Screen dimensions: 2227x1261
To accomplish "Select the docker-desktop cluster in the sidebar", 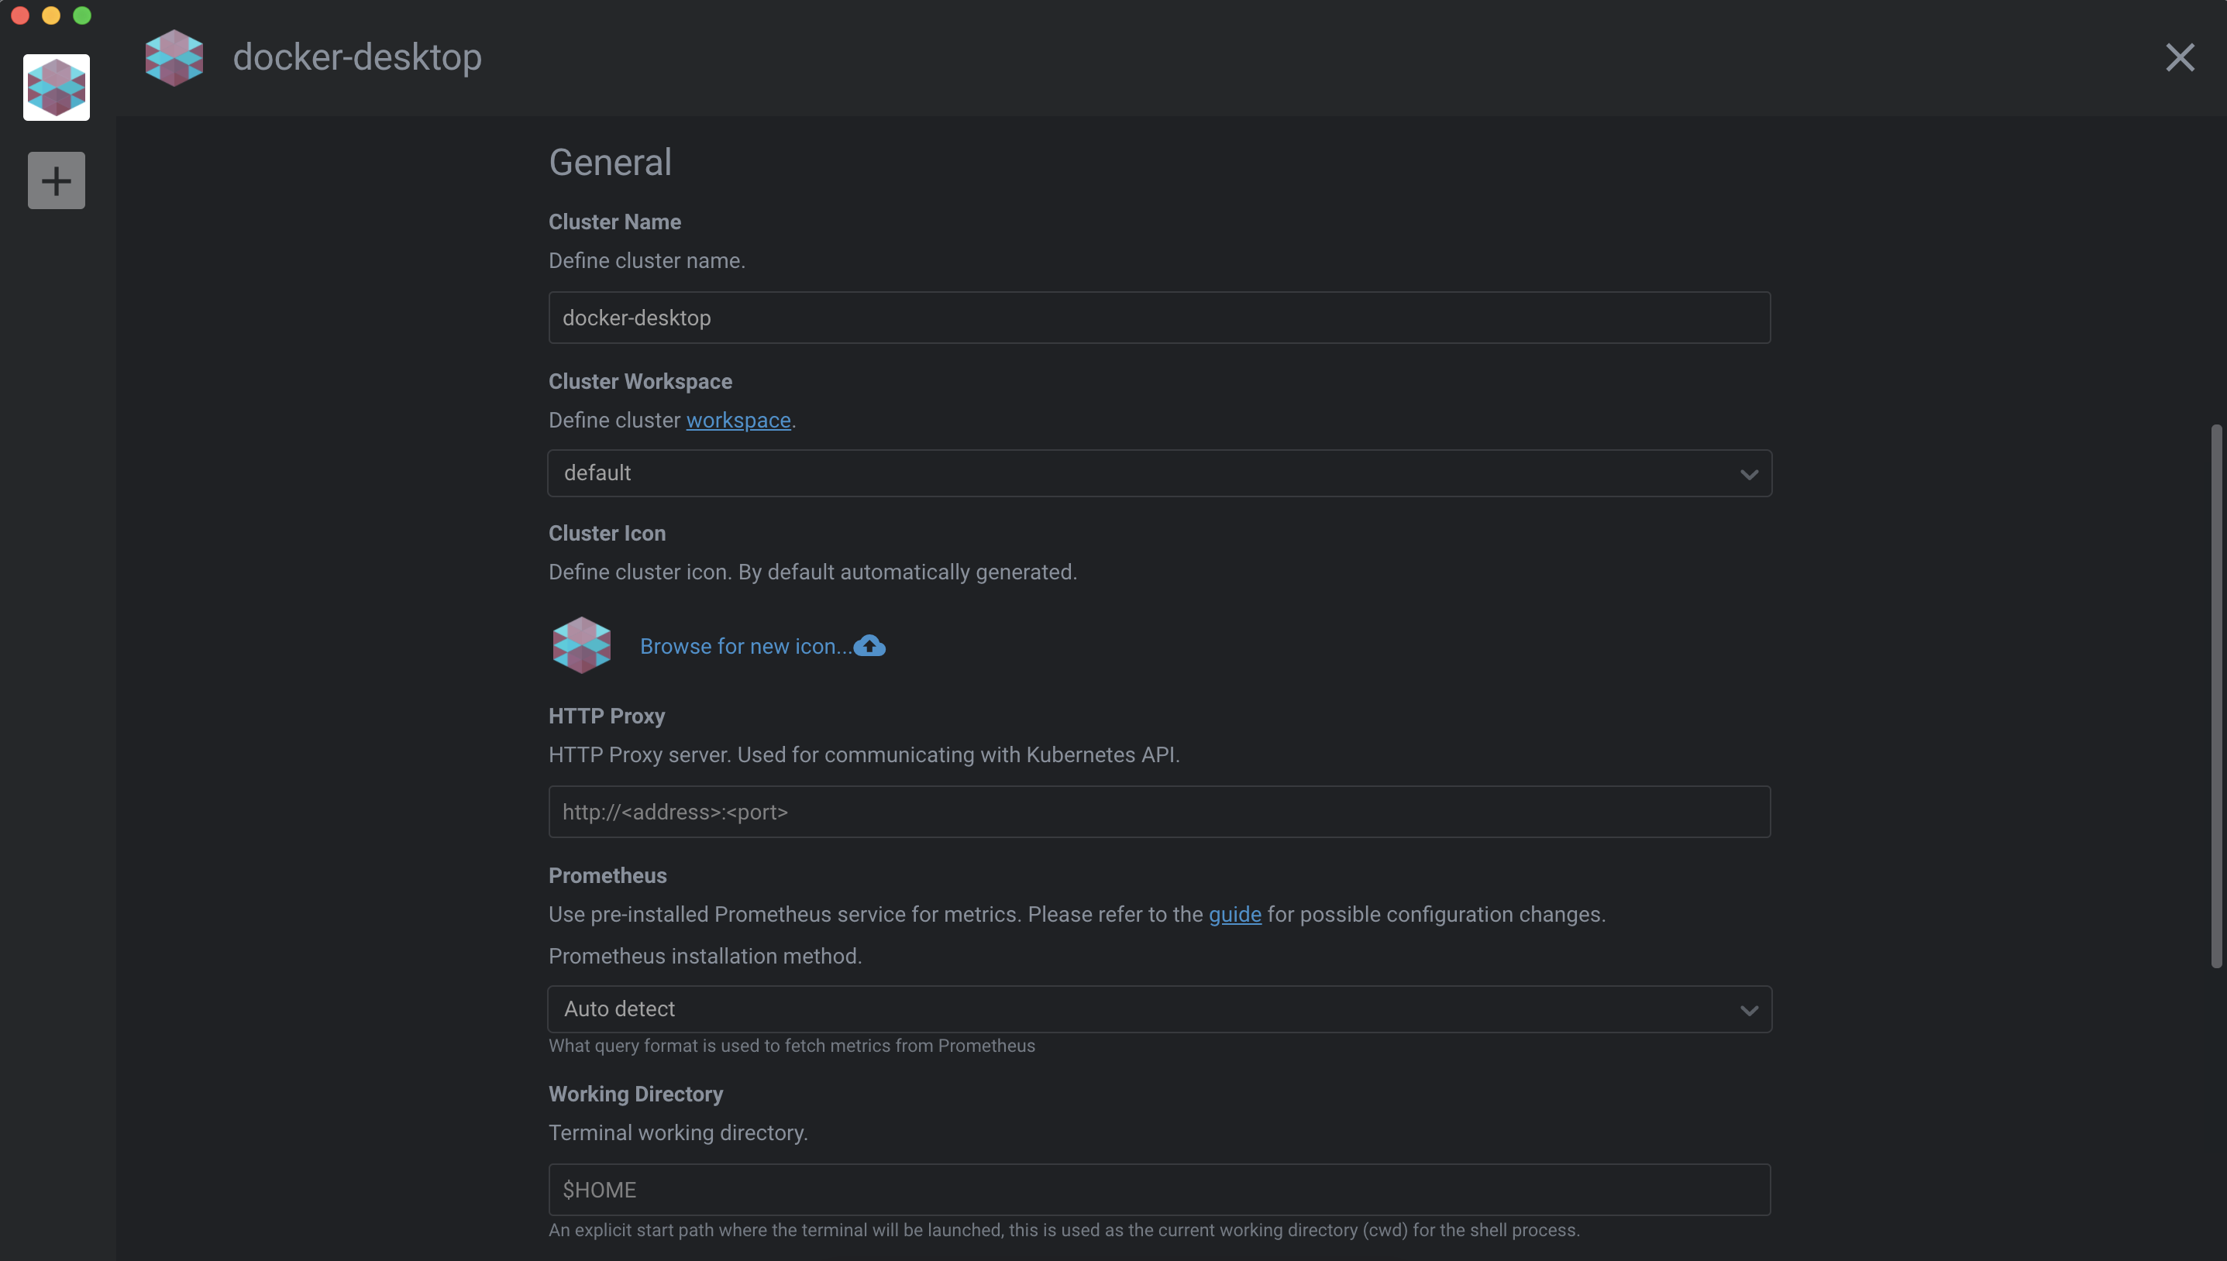I will point(56,87).
